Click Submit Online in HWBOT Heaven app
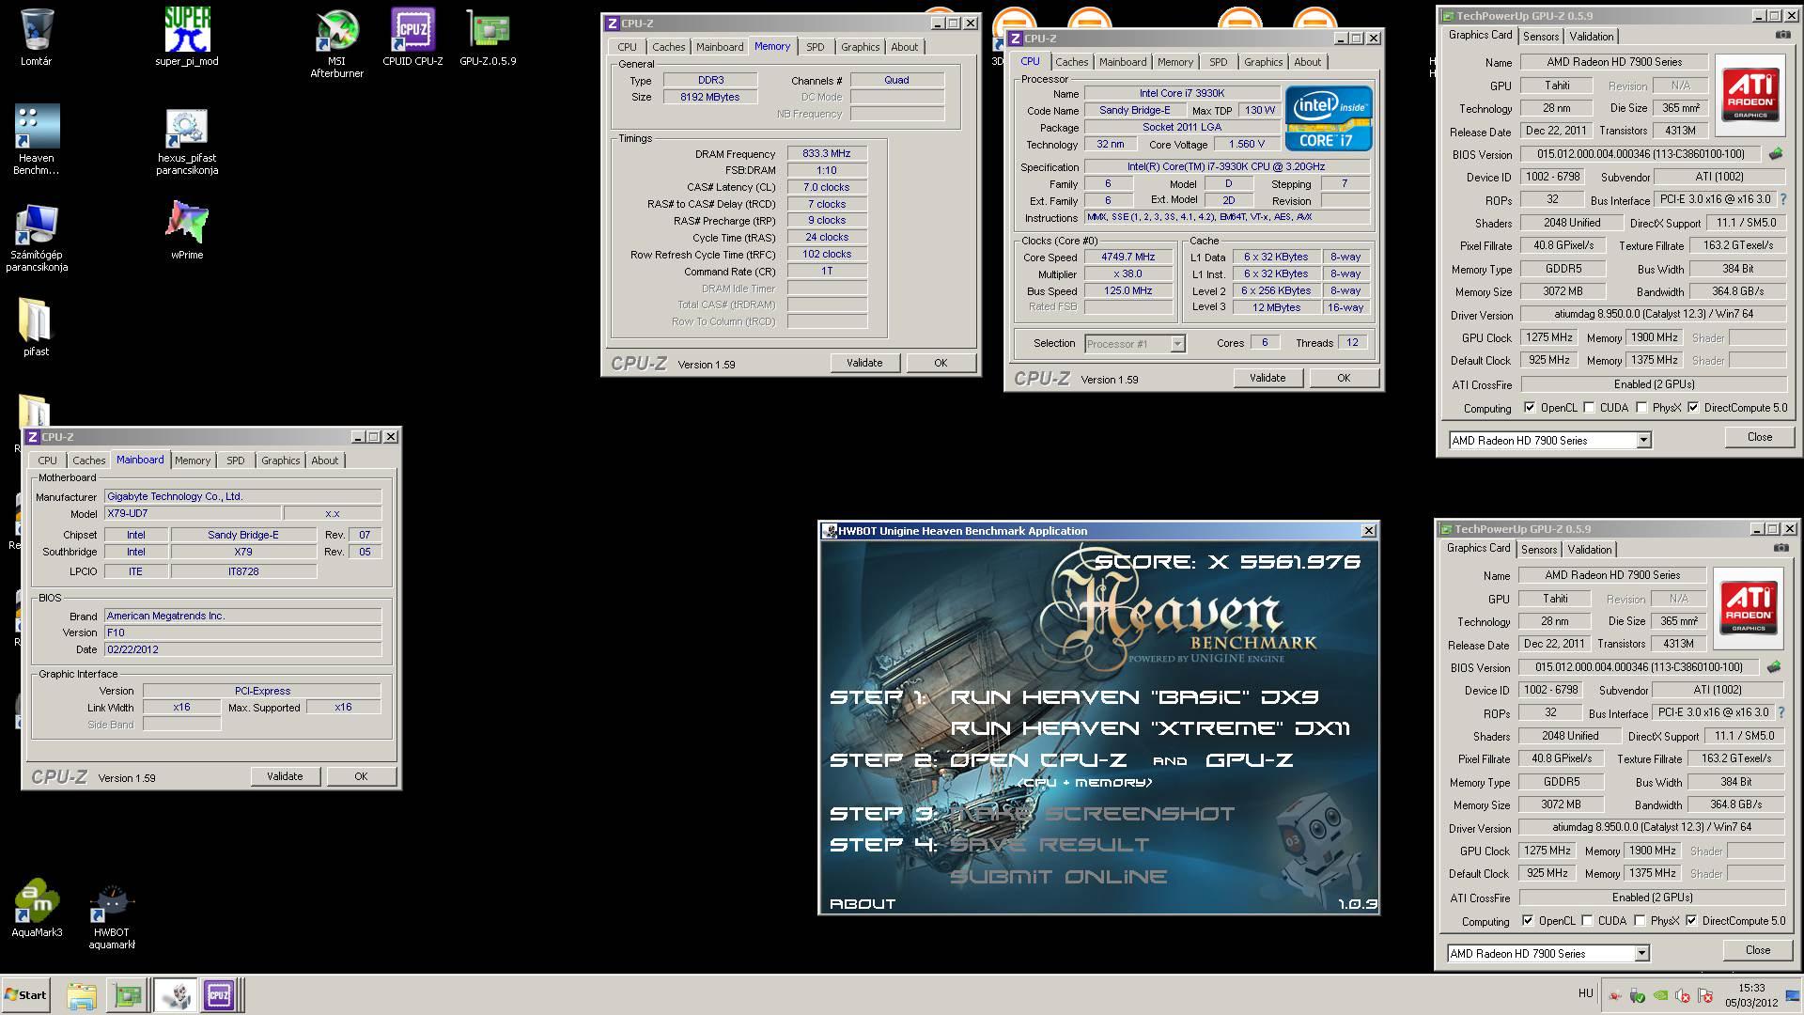Viewport: 1804px width, 1015px height. click(x=1059, y=877)
